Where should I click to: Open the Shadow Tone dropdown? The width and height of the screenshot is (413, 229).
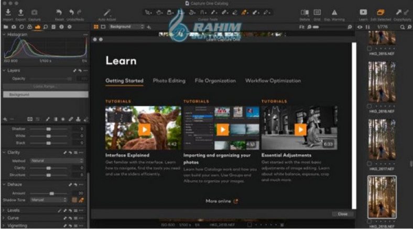click(49, 200)
